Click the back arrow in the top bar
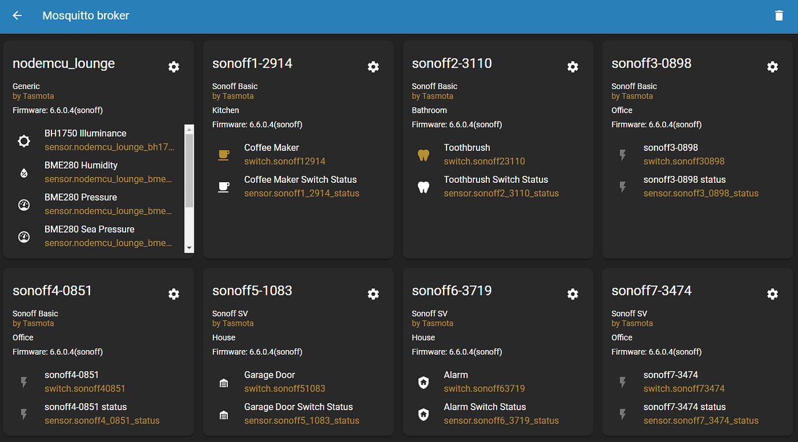Image resolution: width=798 pixels, height=442 pixels. pos(17,16)
